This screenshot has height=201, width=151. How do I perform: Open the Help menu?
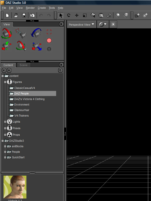[x=60, y=8]
